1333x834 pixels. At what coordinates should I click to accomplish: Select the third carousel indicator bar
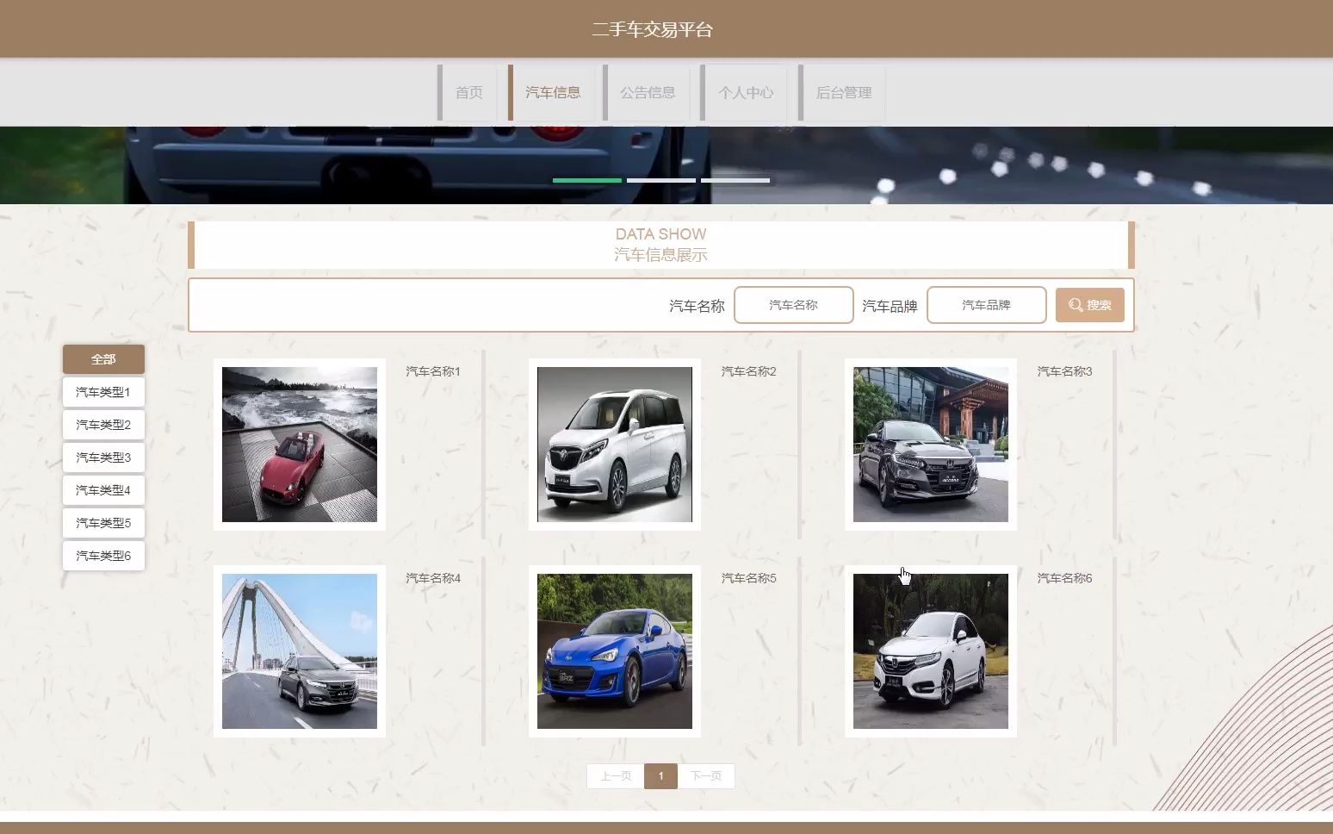coord(735,180)
